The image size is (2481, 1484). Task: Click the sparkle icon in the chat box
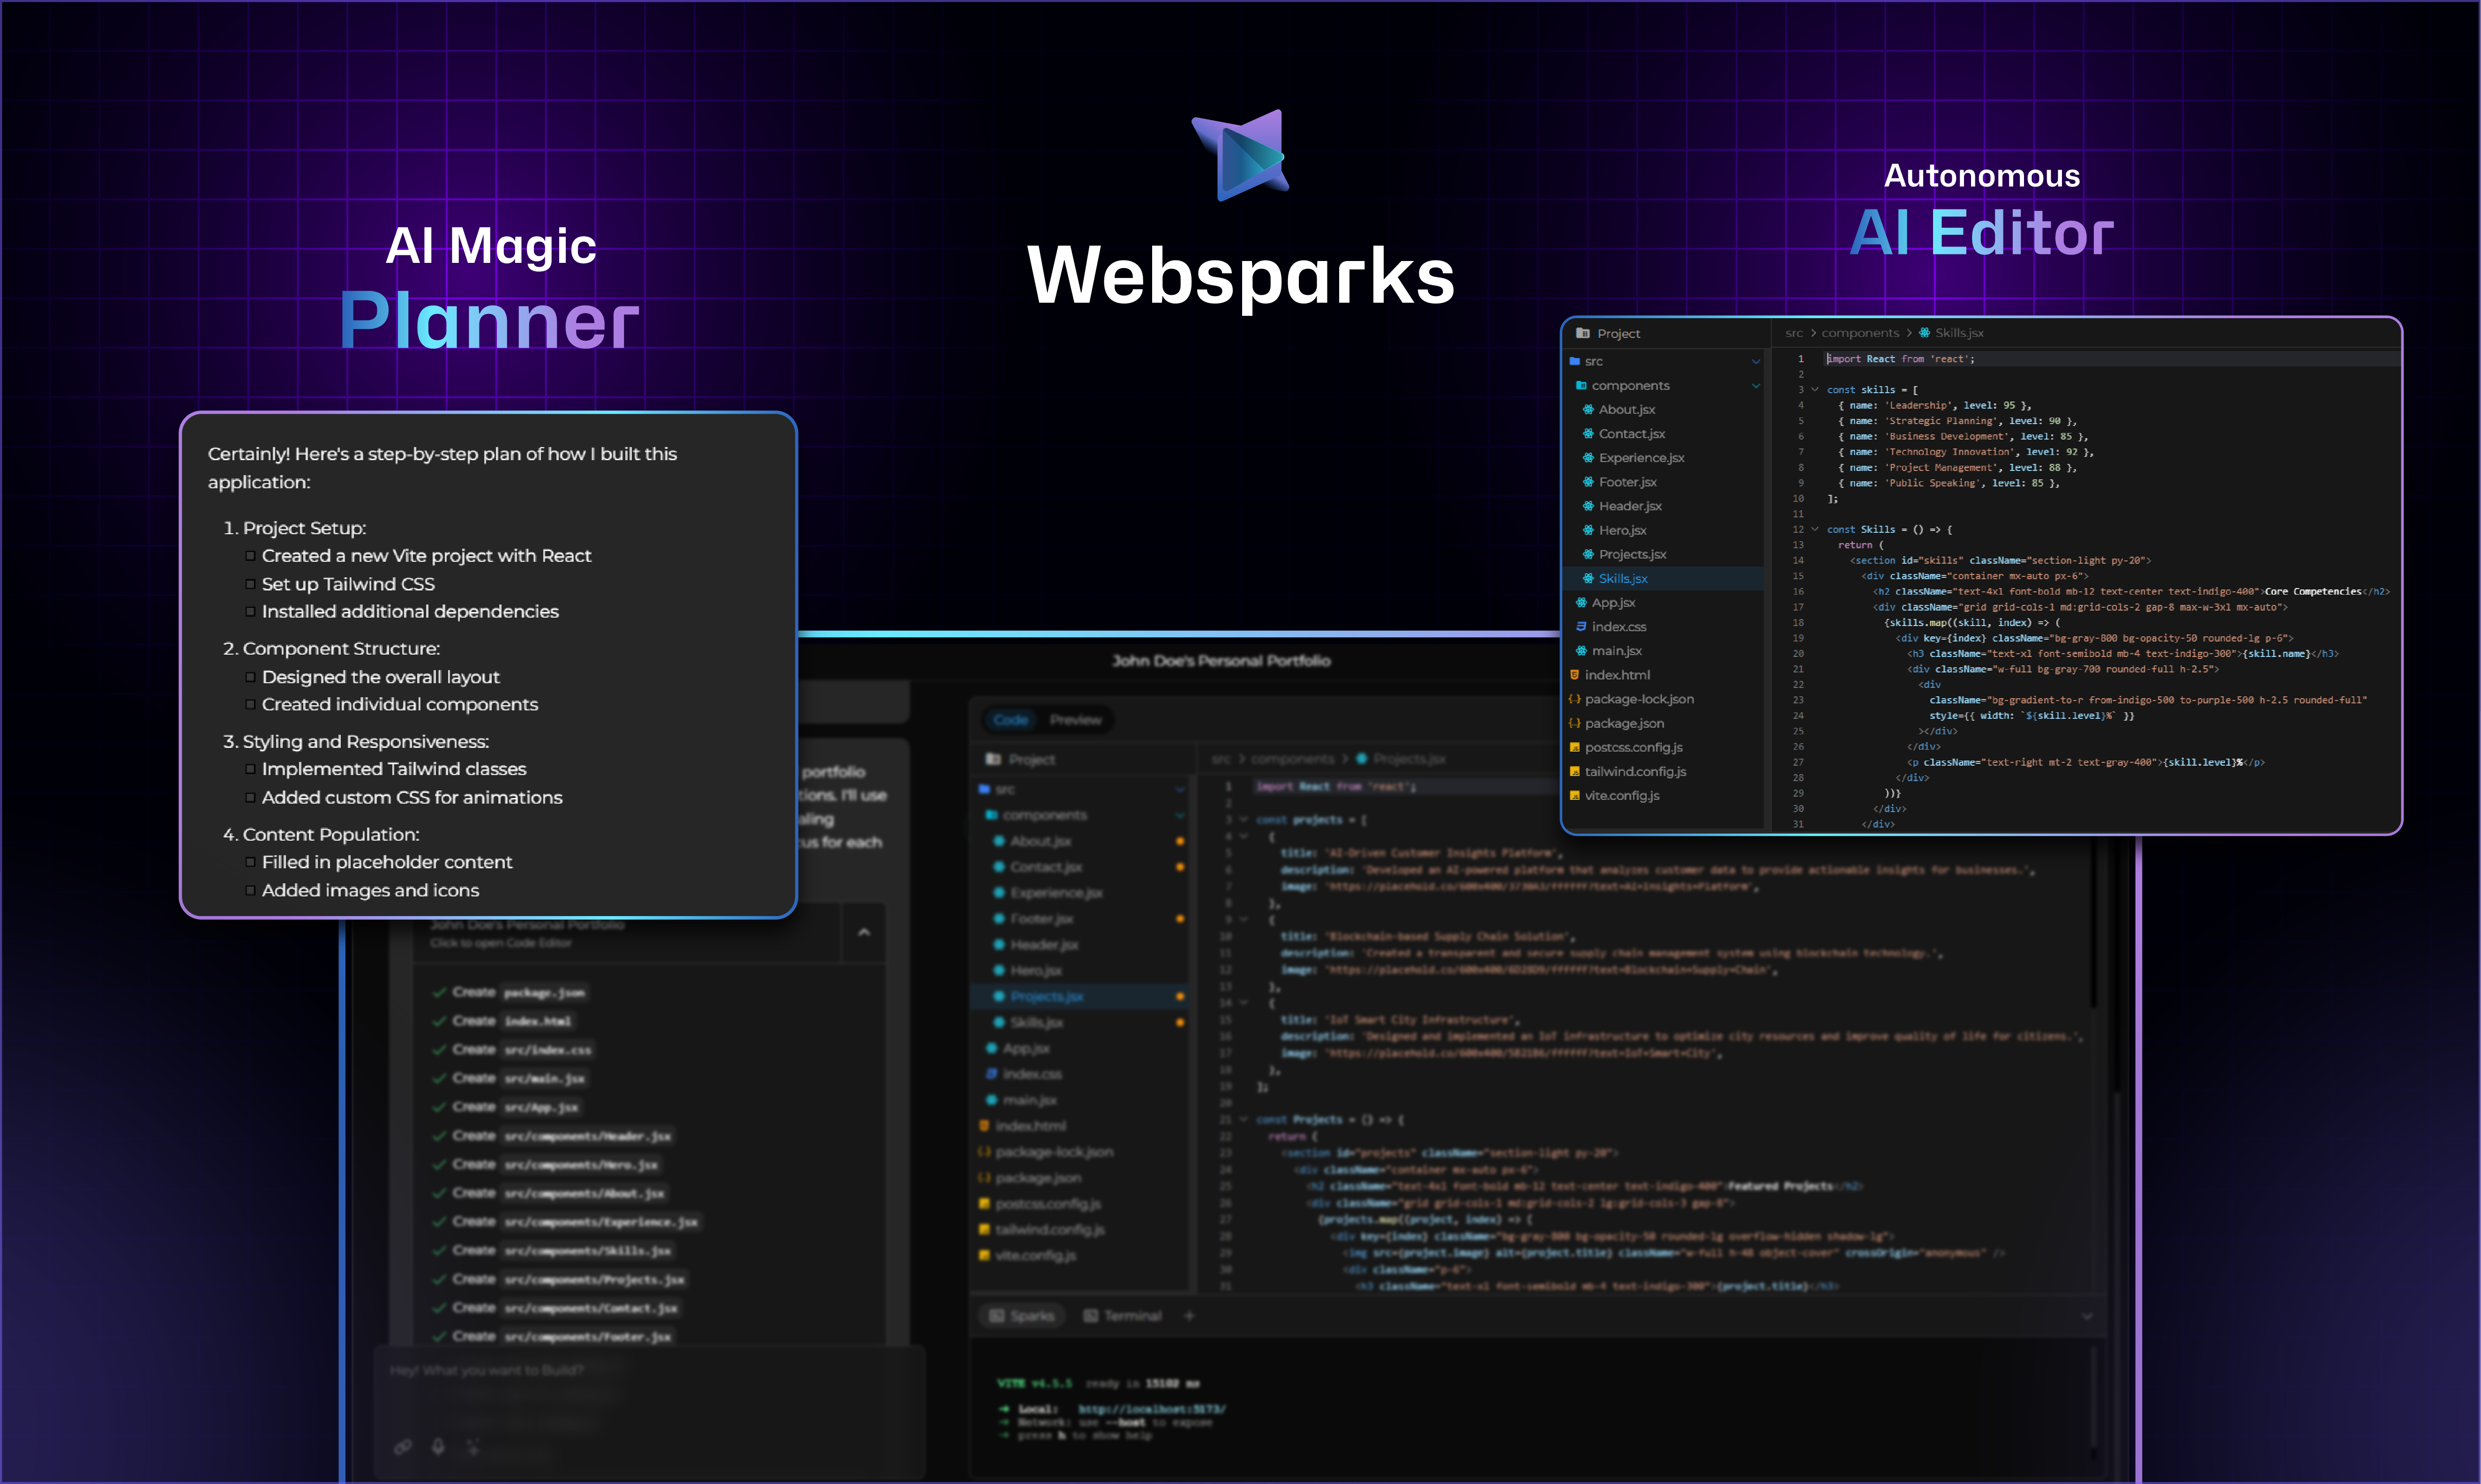pos(473,1446)
